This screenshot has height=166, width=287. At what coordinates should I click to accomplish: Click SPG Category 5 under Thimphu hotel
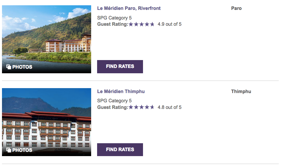click(114, 101)
